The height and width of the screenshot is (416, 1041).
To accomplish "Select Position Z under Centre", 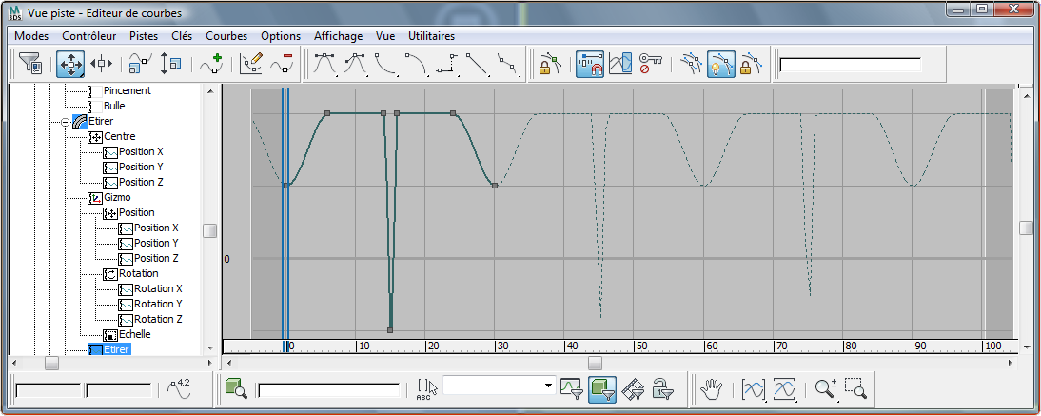I will pyautogui.click(x=142, y=182).
